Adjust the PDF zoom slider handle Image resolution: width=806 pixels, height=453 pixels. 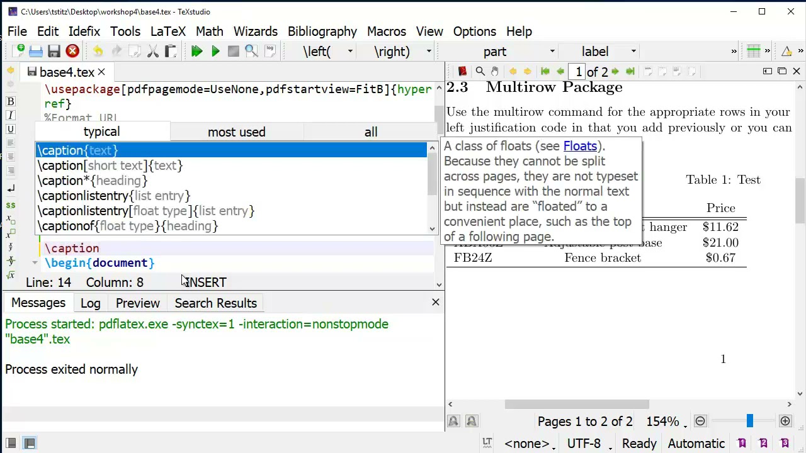coord(749,422)
